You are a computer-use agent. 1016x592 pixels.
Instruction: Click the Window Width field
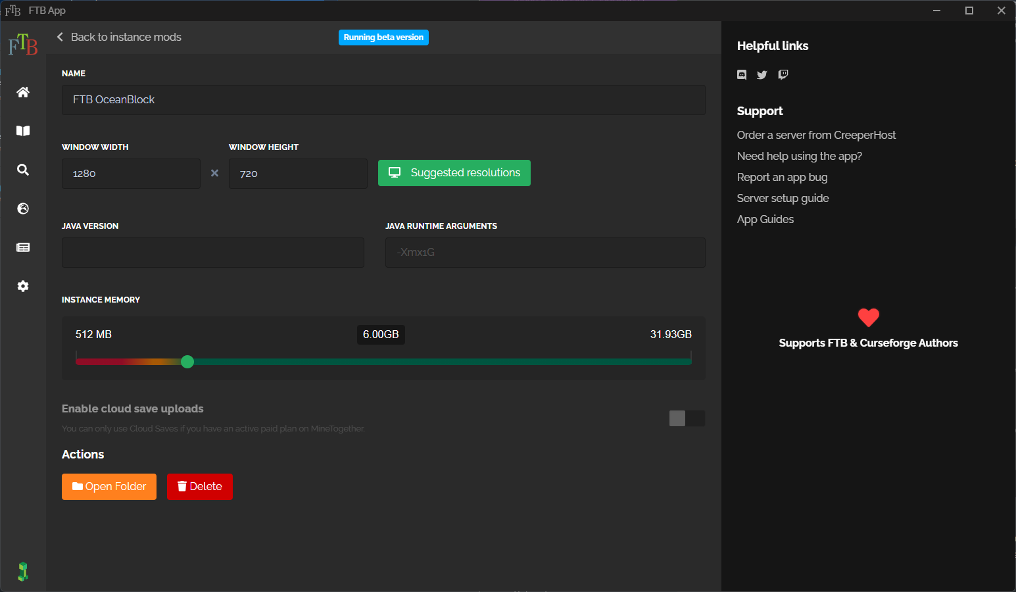[131, 174]
